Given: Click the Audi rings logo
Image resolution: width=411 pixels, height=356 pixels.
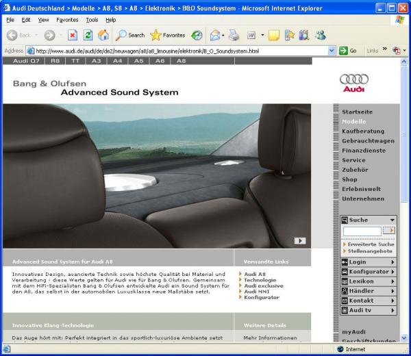Looking at the screenshot, I should click(353, 81).
